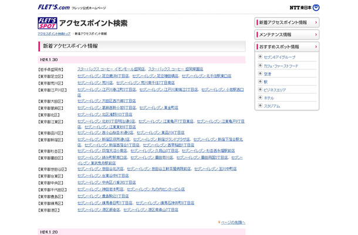Open セブン-イレブン 練馬春日町1丁目店 link
Image resolution: width=358 pixels, height=235 pixels.
(x=105, y=203)
